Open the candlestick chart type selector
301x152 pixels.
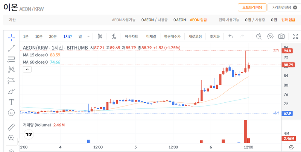click(100, 36)
